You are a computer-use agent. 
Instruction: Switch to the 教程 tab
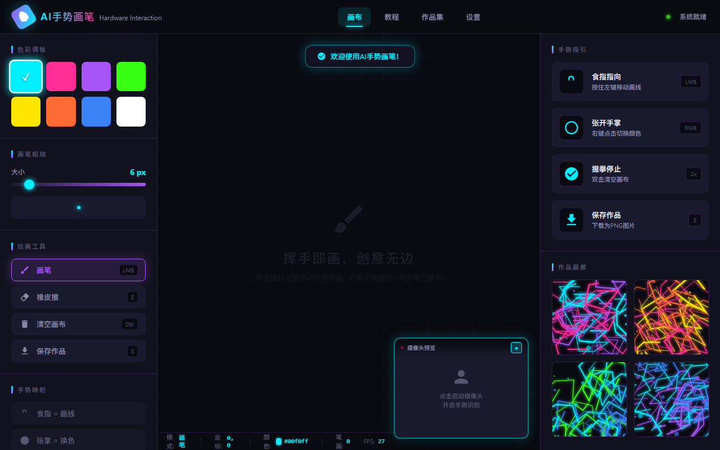pos(391,17)
